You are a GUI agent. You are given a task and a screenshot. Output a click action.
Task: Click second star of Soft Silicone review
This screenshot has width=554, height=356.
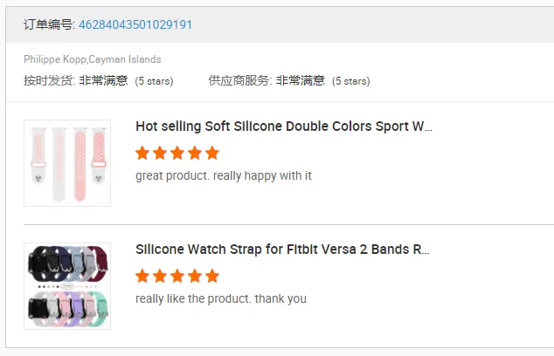[160, 154]
